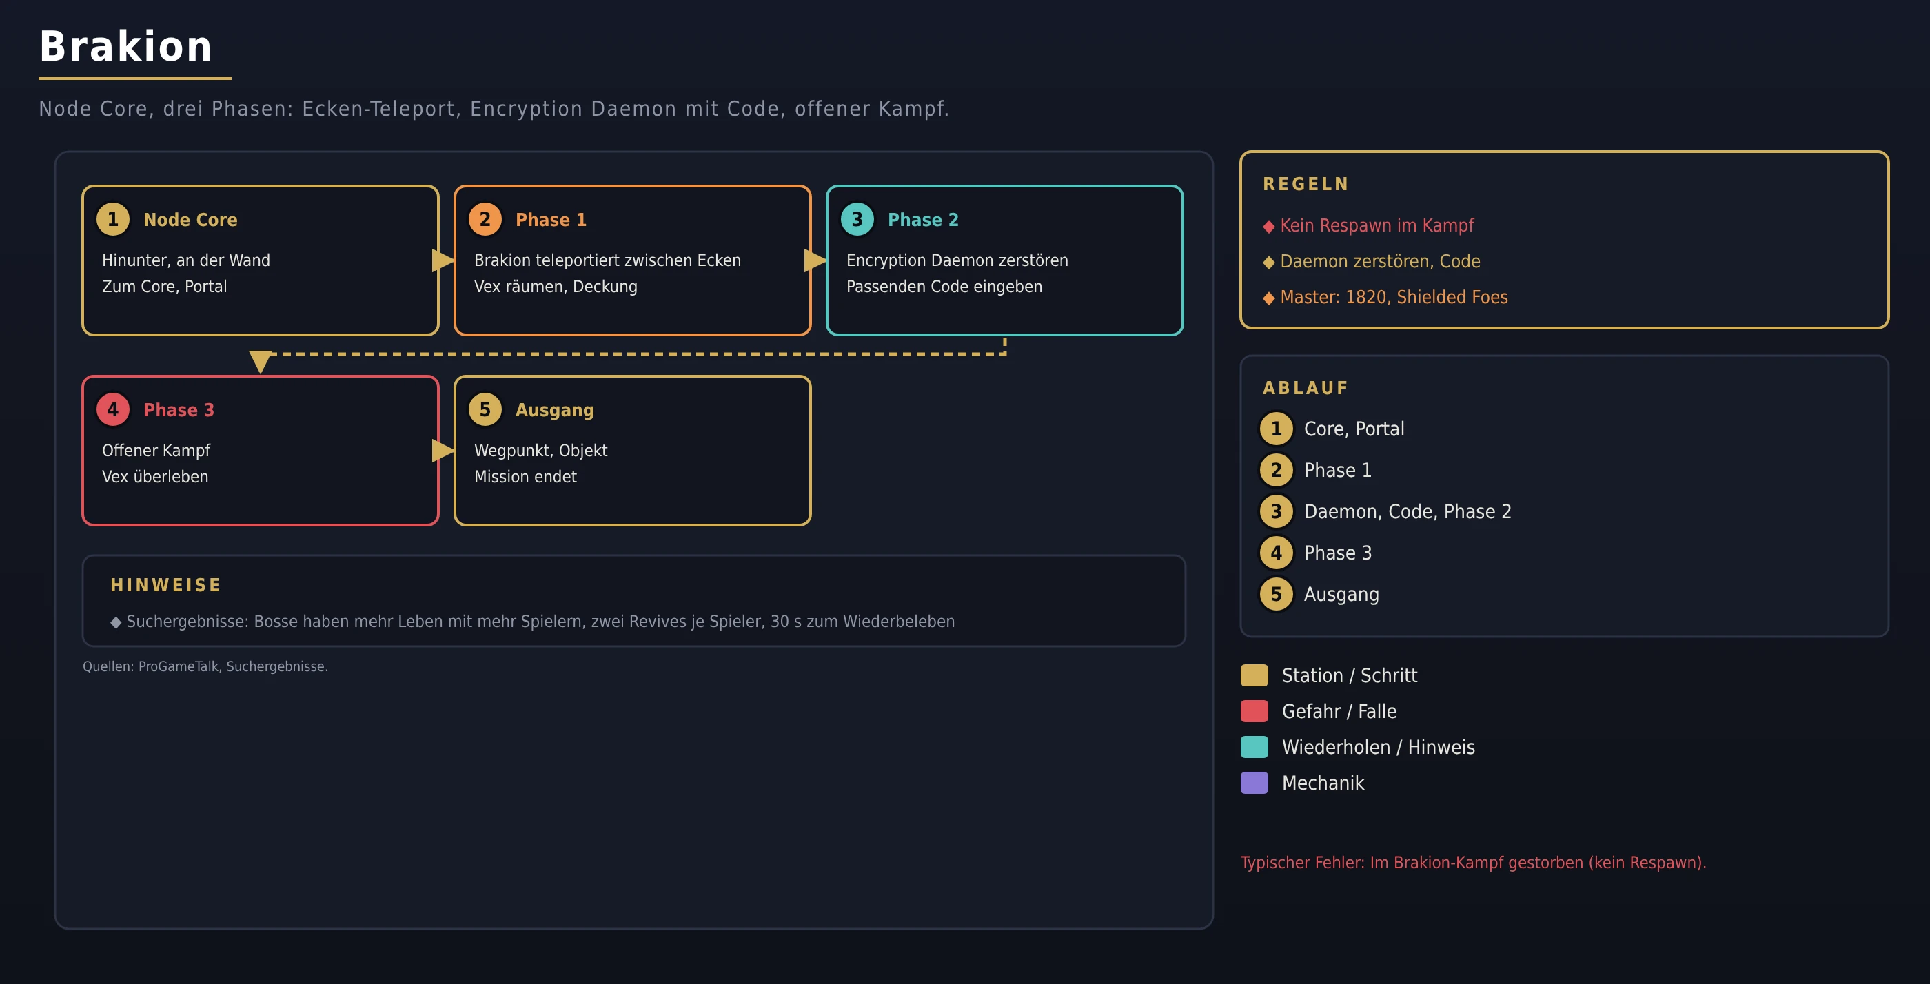
Task: Click text 'Hinunter, an der Wand'
Action: 186,260
